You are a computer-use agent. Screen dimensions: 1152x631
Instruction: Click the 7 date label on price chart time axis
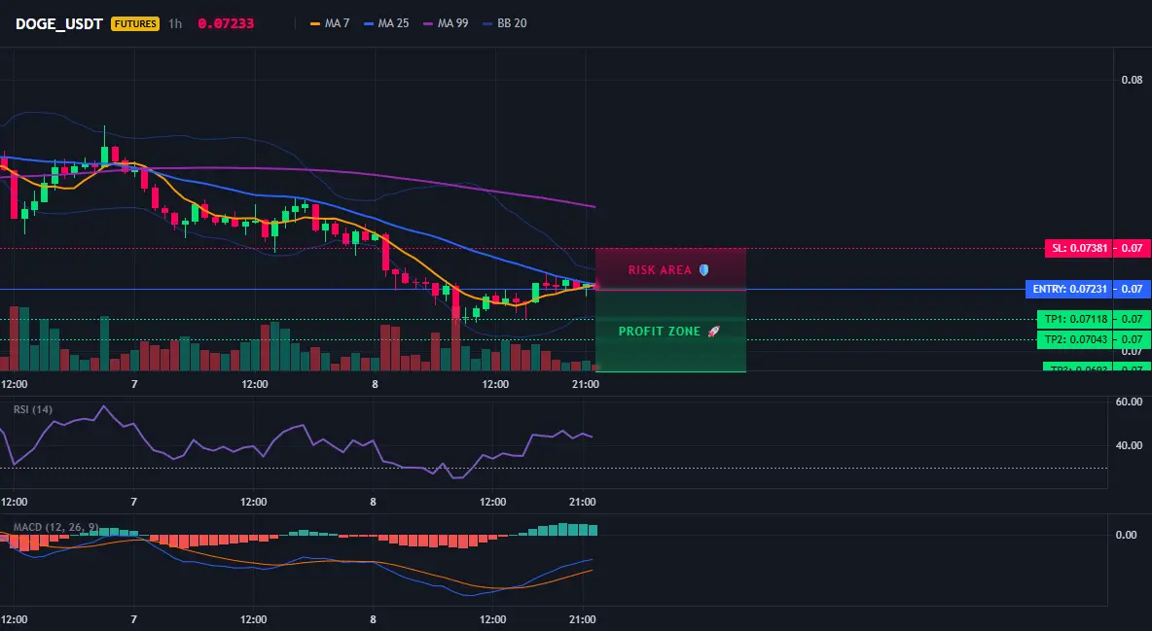pyautogui.click(x=133, y=384)
